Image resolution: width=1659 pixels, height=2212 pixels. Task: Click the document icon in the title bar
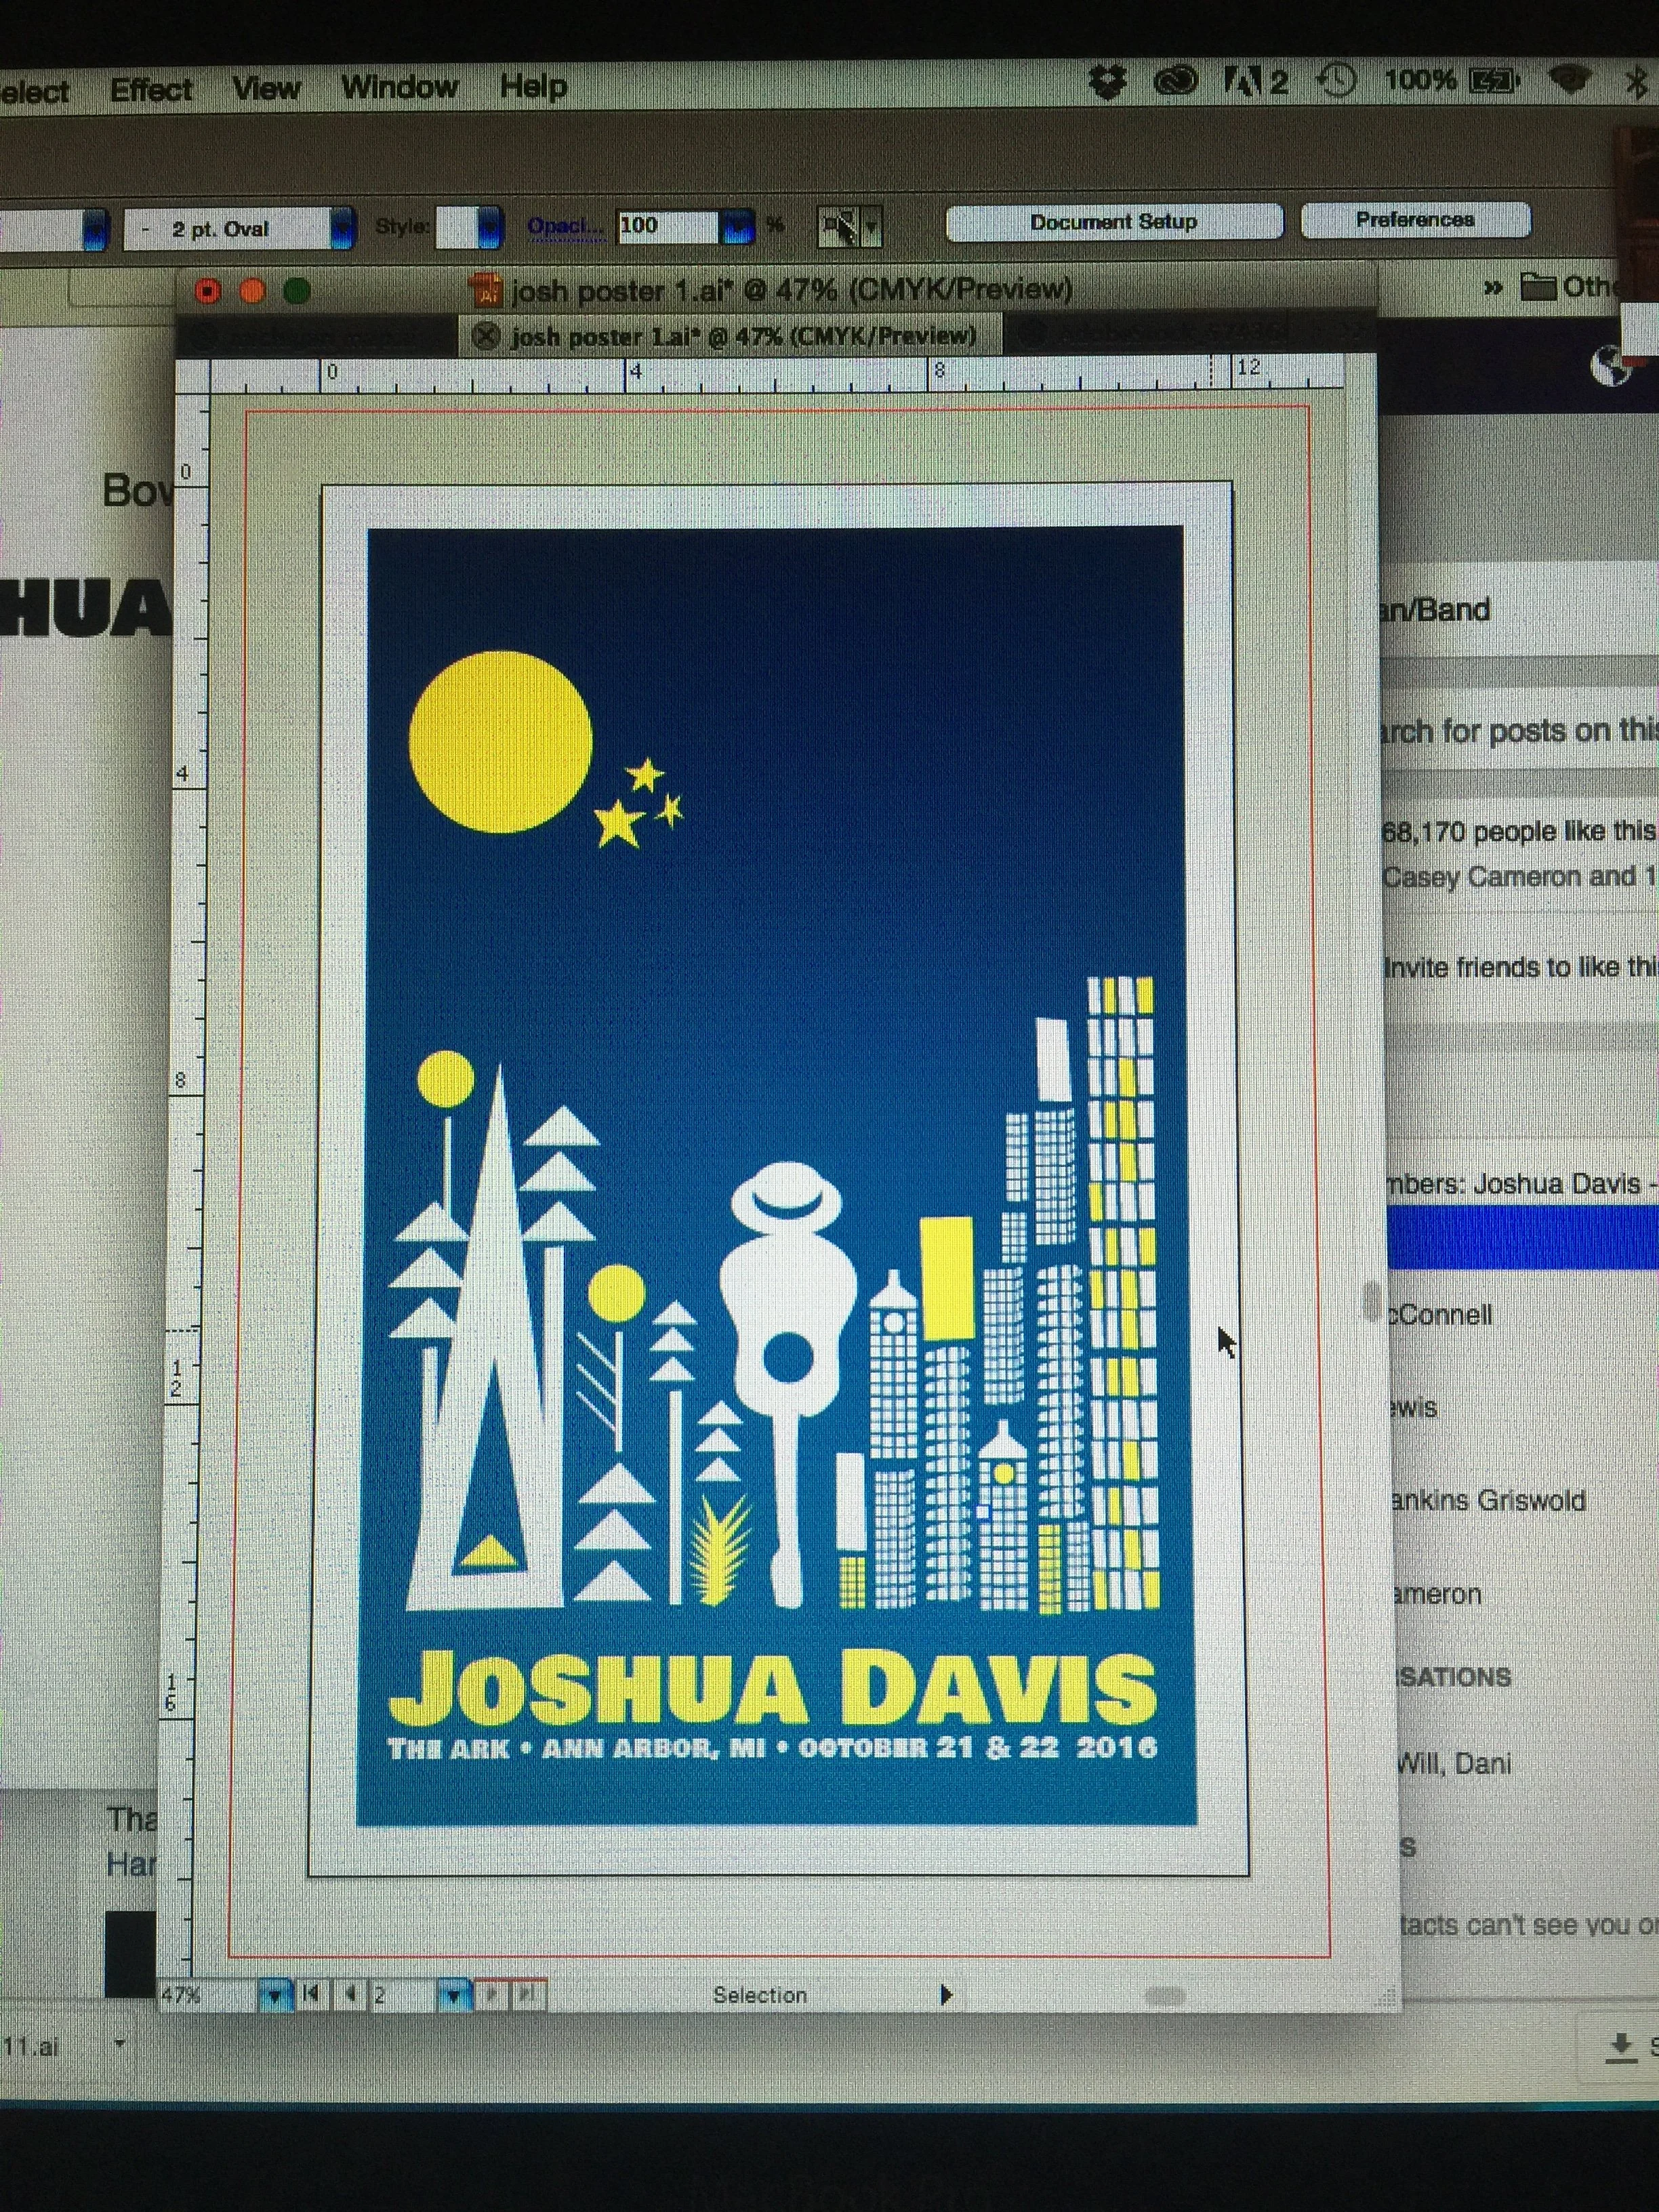(486, 290)
